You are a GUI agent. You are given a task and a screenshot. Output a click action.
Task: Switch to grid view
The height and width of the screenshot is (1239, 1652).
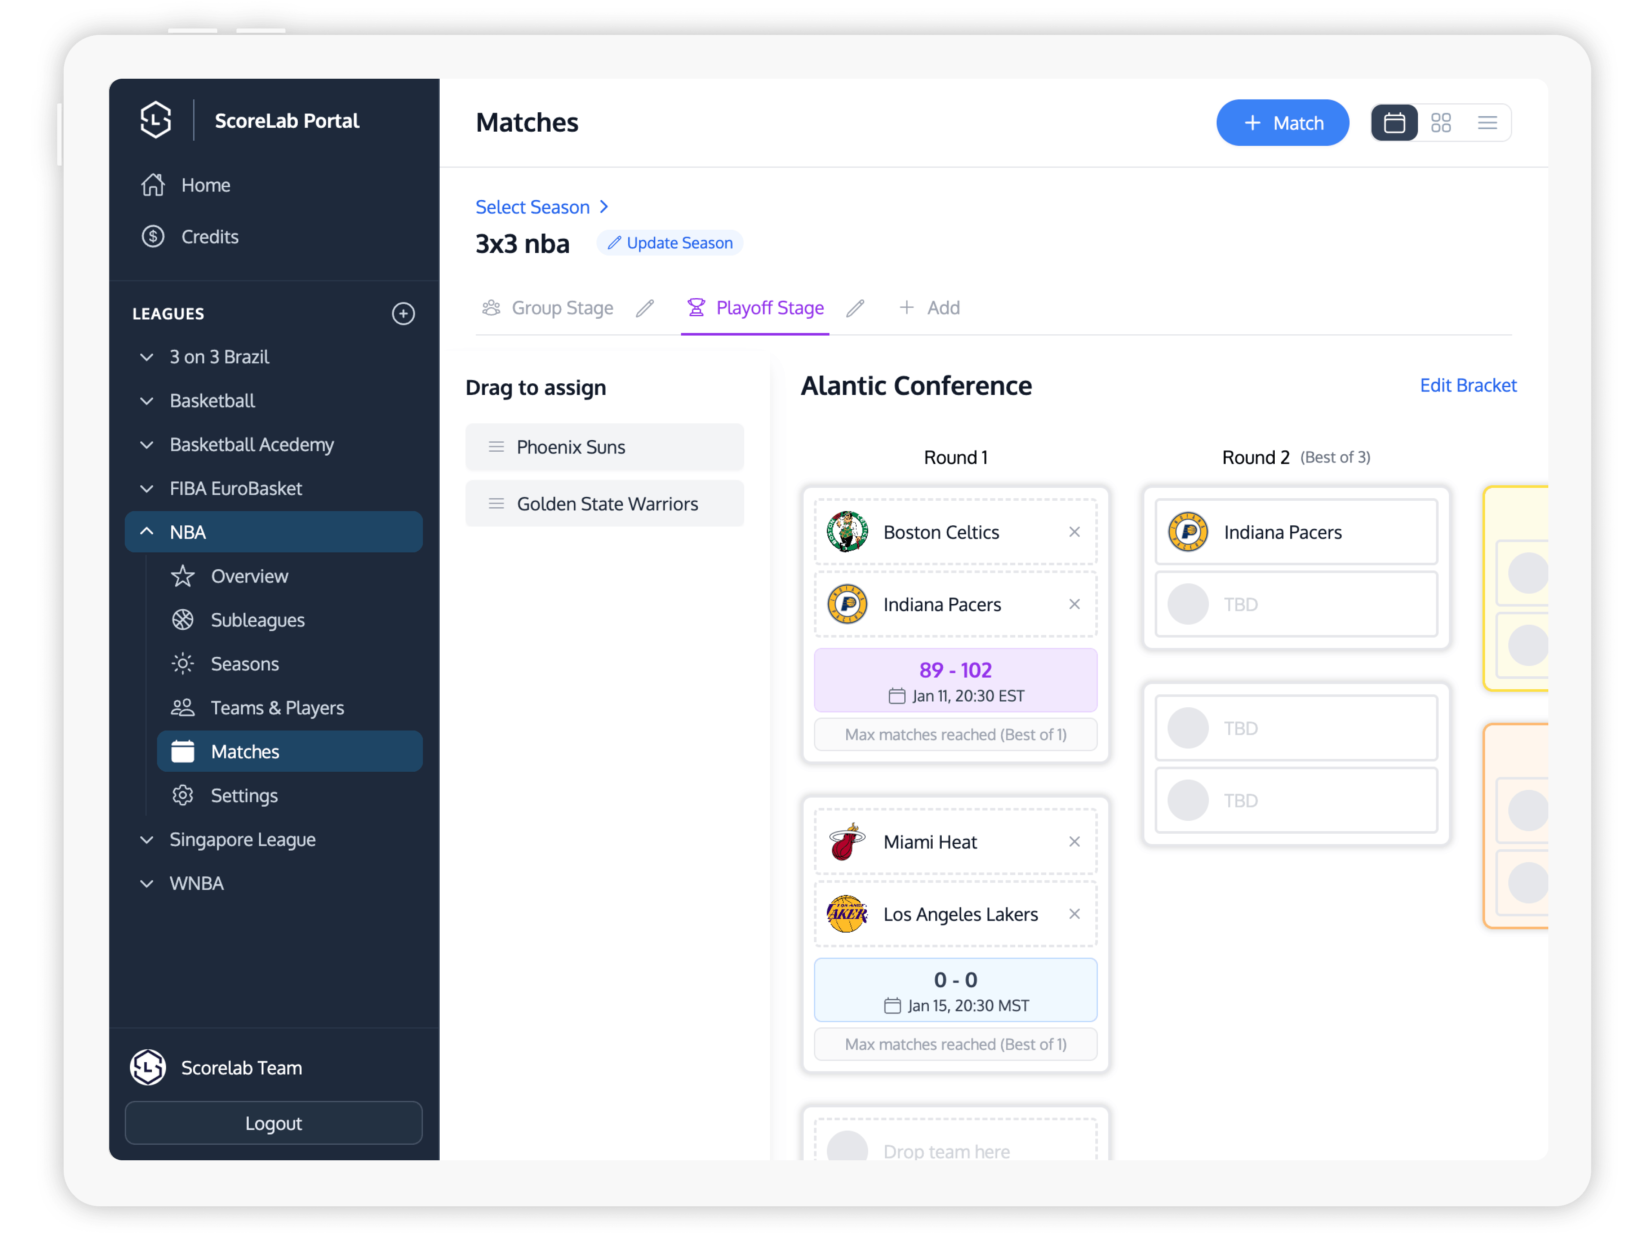click(1441, 123)
